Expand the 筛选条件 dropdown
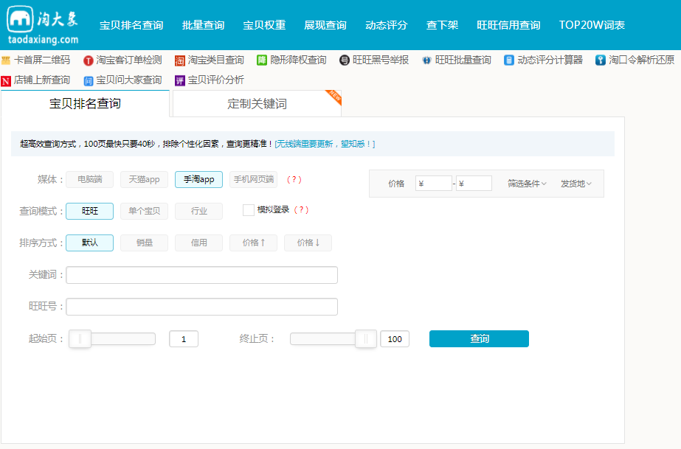The image size is (681, 449). coord(528,184)
